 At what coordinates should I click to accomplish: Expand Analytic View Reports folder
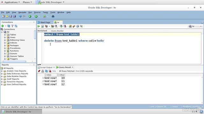(2, 71)
